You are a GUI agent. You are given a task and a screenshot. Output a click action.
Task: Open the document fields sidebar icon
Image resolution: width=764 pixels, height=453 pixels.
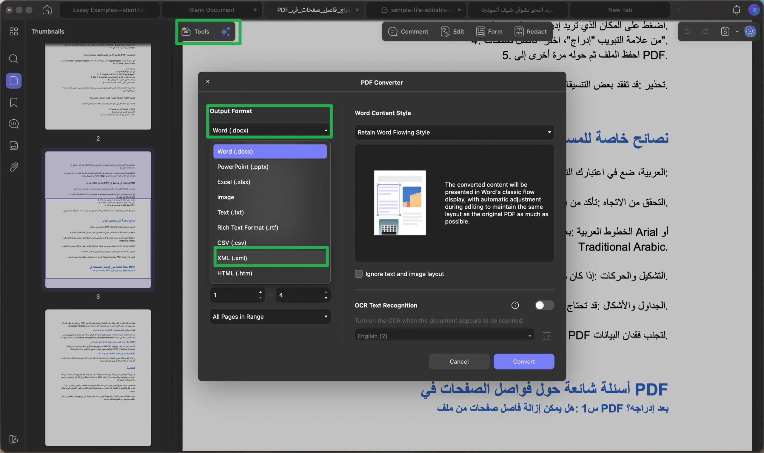click(x=14, y=145)
